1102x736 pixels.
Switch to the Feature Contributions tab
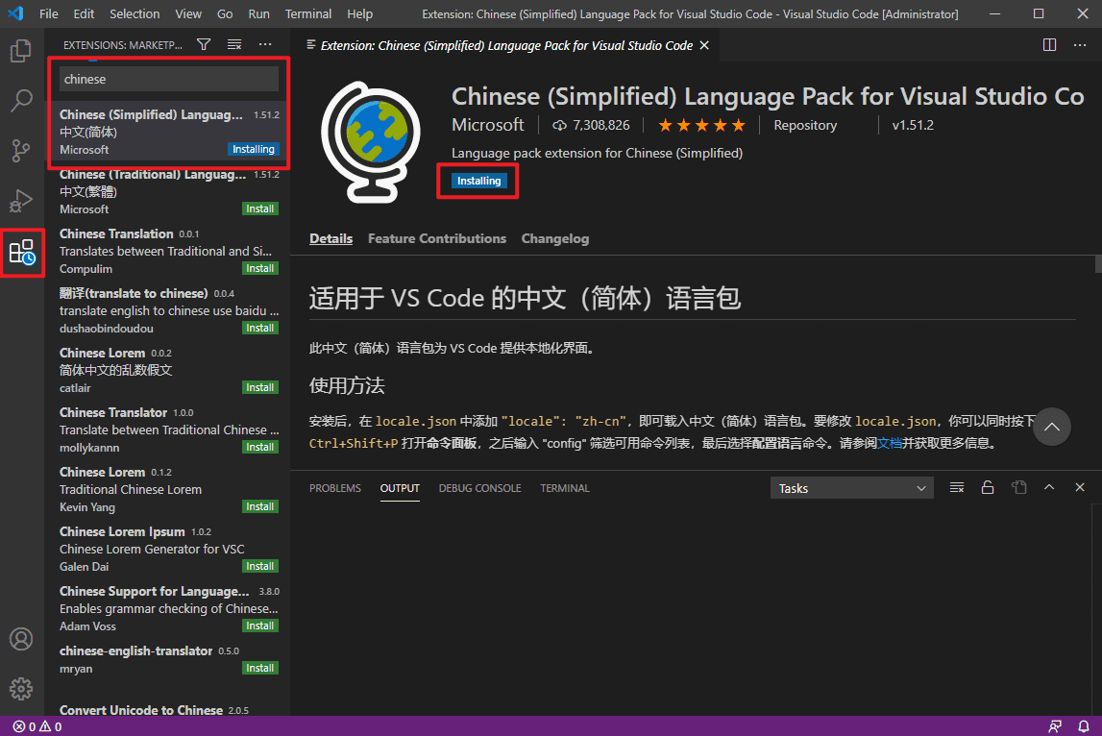[x=437, y=239]
